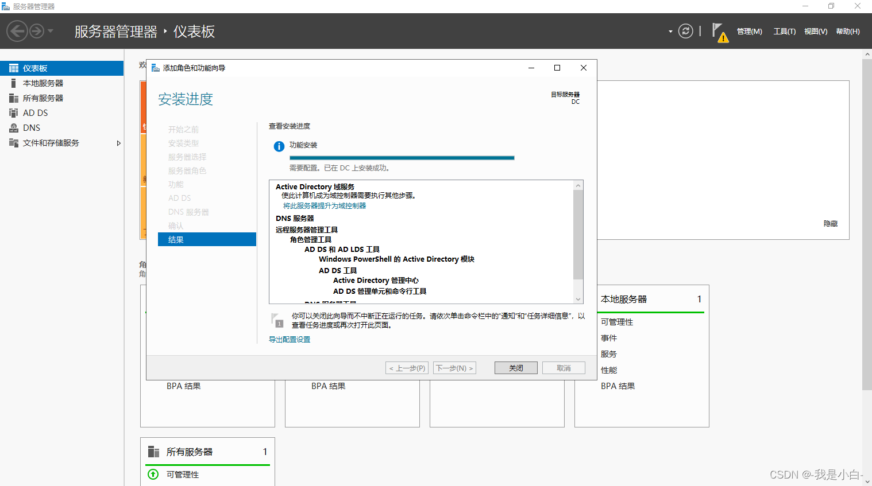Click the 文件和存储服务 sidebar icon
The height and width of the screenshot is (486, 872).
click(14, 143)
